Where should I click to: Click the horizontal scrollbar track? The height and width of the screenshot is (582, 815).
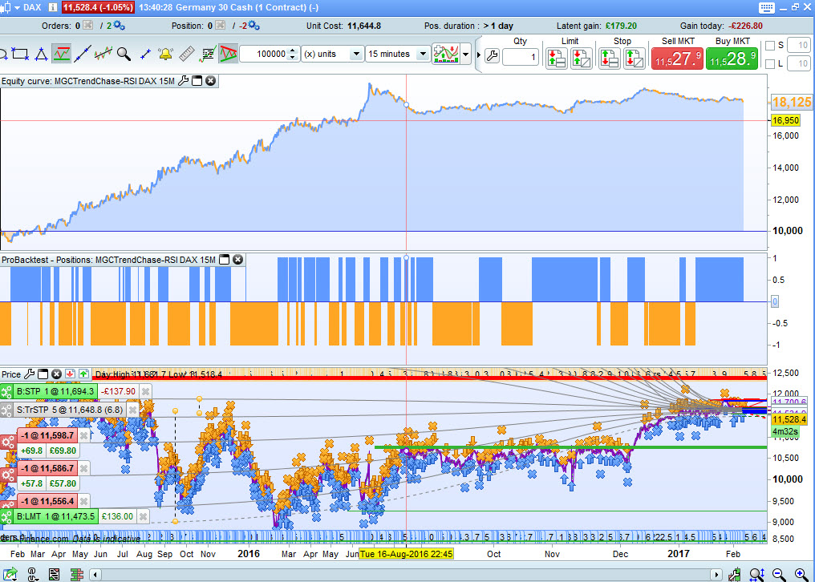coord(401,574)
